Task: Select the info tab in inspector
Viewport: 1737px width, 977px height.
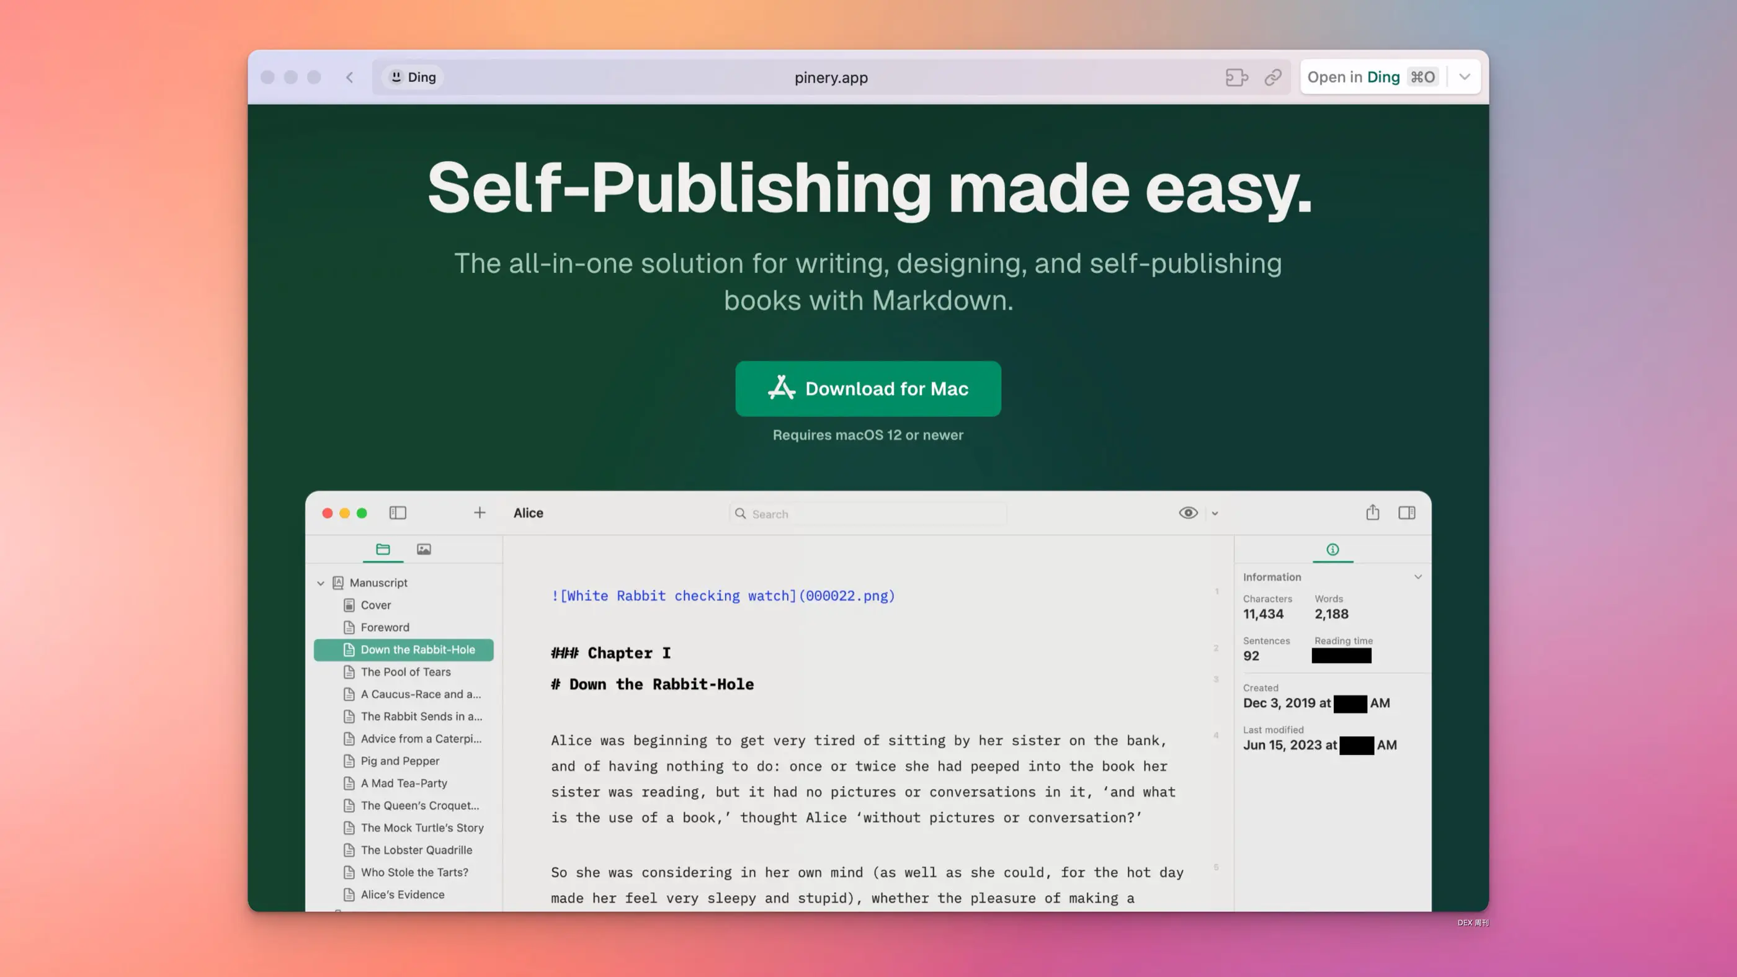Action: point(1333,549)
